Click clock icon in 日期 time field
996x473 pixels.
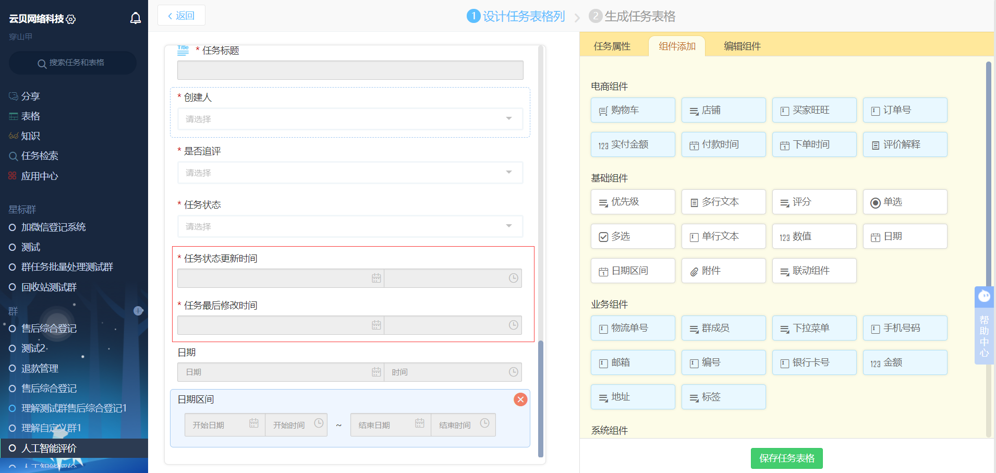coord(513,372)
